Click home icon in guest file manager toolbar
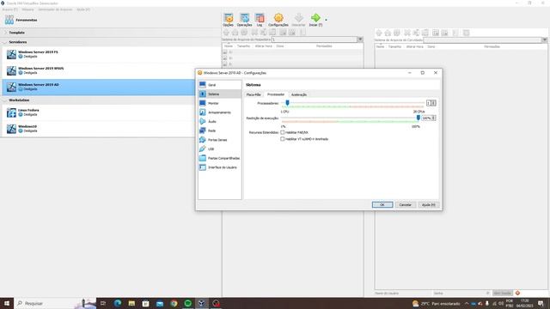 tap(388, 33)
